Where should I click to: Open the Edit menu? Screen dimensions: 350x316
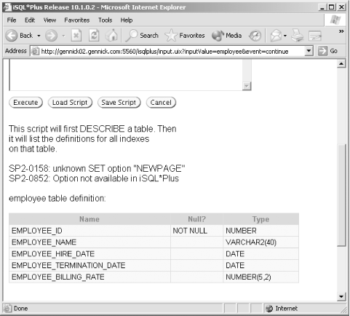(x=30, y=20)
